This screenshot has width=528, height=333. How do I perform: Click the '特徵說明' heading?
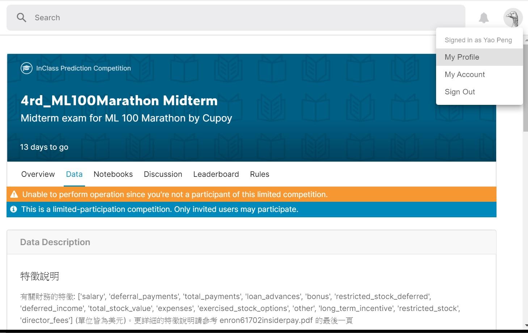point(40,276)
